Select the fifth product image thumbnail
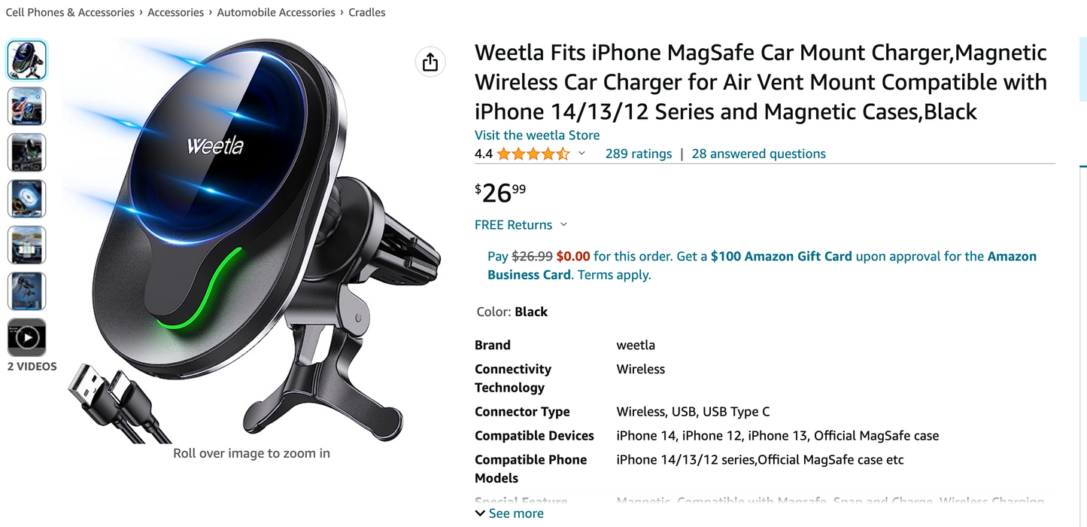Screen dimensions: 1087x527 (27, 245)
